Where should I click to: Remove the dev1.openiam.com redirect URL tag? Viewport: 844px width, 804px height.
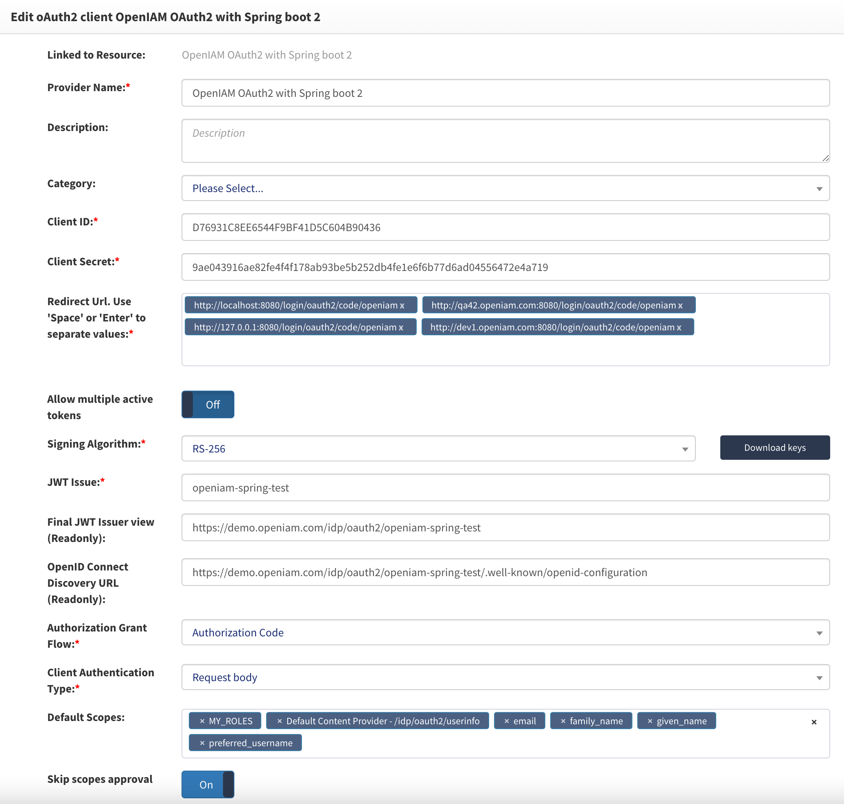679,328
